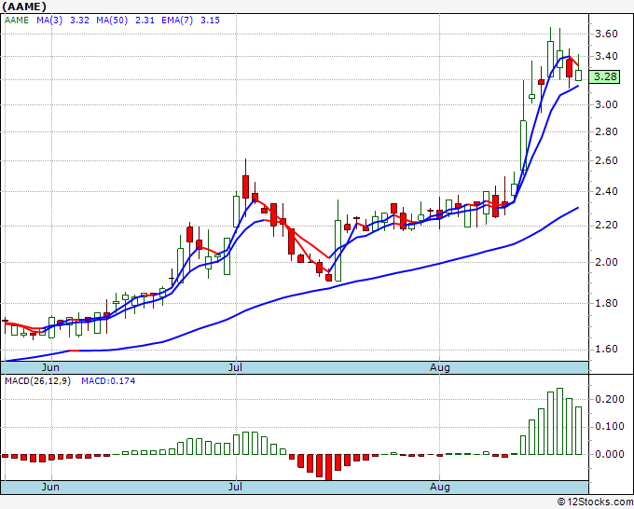Click the MA(50) indicator label
634x509 pixels.
tap(112, 21)
